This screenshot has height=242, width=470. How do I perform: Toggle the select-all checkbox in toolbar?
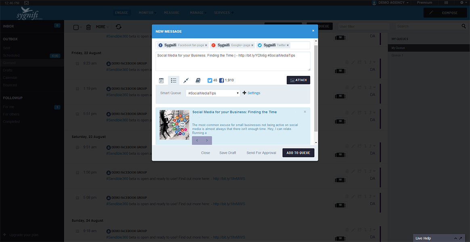point(76,27)
